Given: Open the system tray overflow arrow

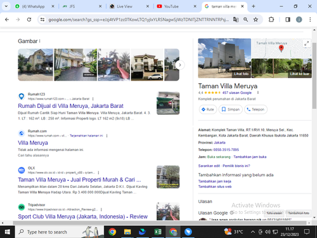Looking at the screenshot, I should [x=253, y=232].
